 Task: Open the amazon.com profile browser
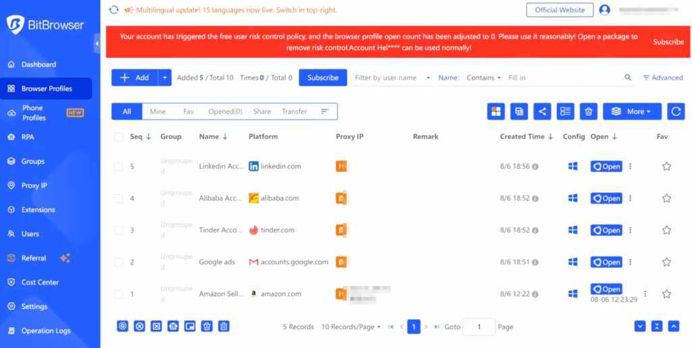[x=606, y=289]
